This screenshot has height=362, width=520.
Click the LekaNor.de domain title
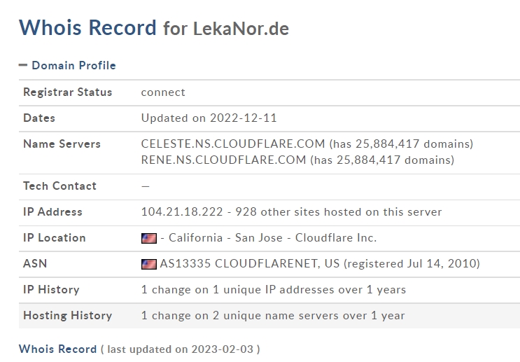(241, 29)
